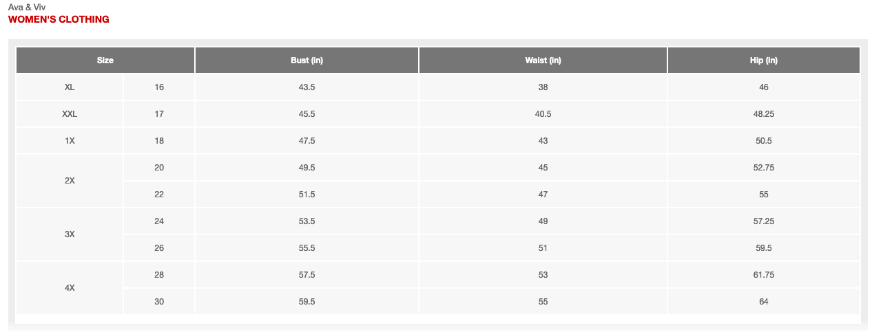Click the Hip (in) column header
The width and height of the screenshot is (872, 332).
[764, 60]
